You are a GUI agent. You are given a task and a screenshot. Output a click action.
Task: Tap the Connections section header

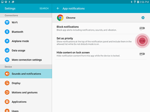coord(26,16)
